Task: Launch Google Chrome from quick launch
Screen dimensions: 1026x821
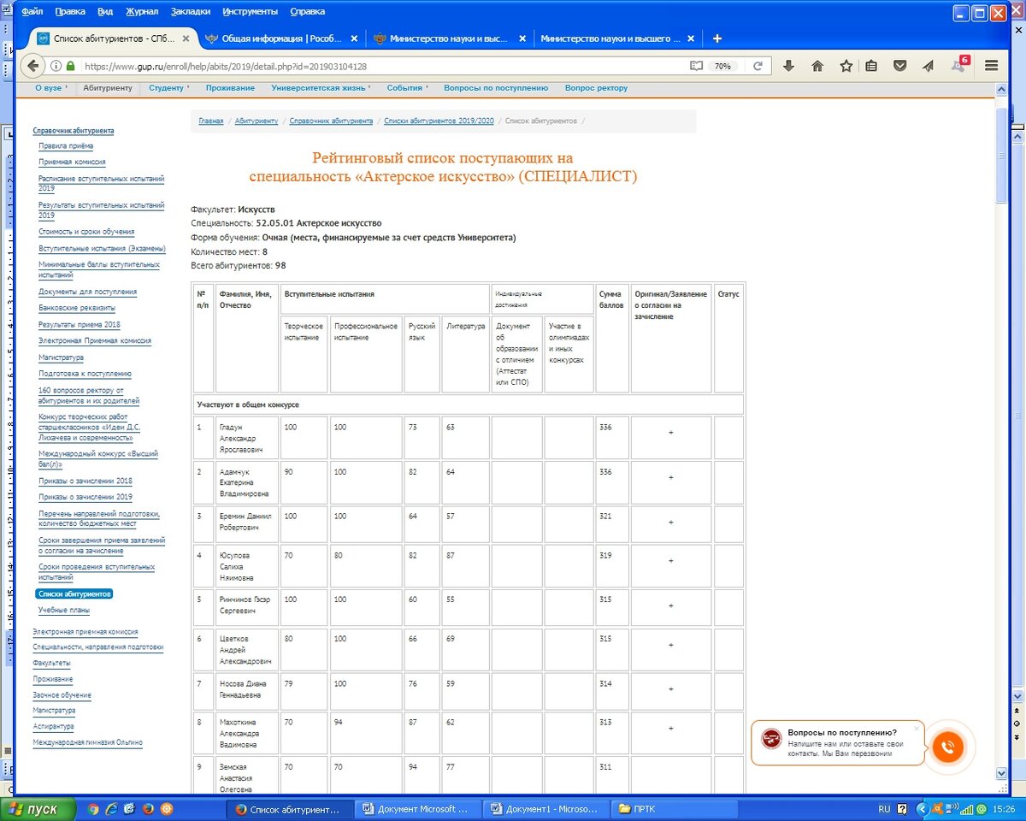Action: (x=93, y=808)
